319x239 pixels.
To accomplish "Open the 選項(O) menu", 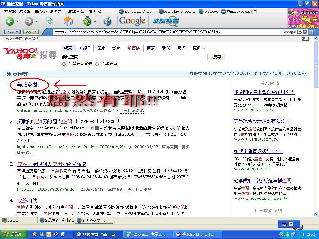I will click(56, 12).
